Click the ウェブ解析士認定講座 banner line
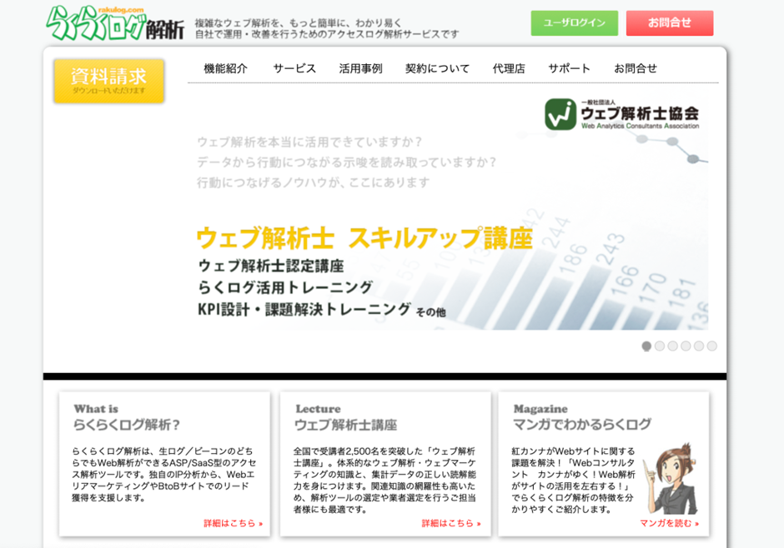The height and width of the screenshot is (548, 784). (x=271, y=266)
